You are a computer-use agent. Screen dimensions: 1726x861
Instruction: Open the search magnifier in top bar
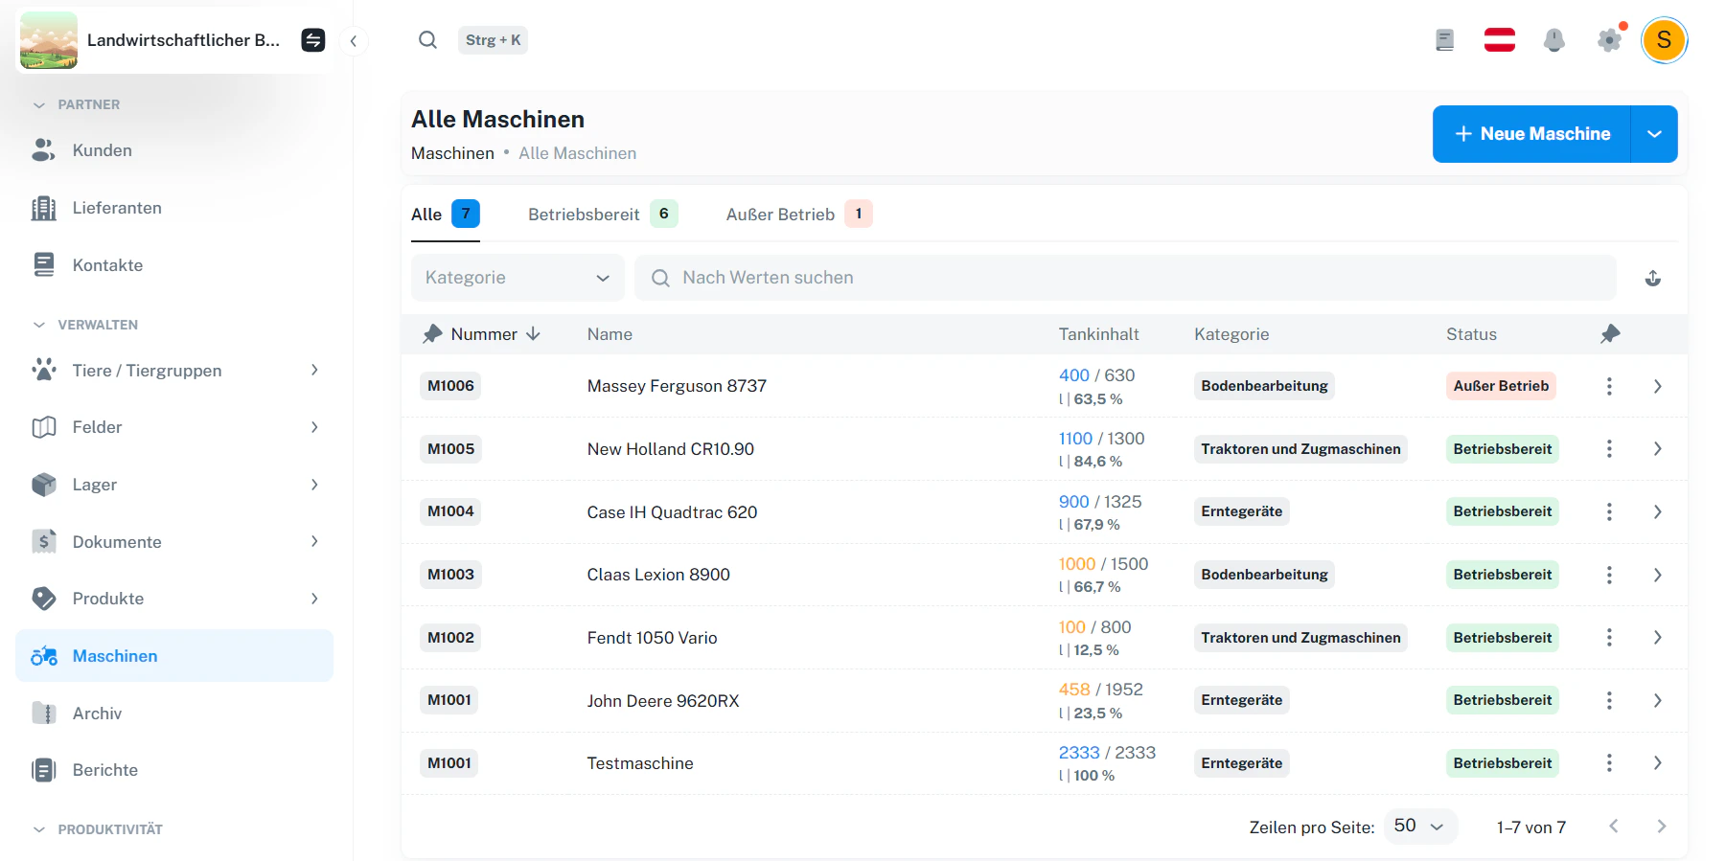pyautogui.click(x=427, y=40)
